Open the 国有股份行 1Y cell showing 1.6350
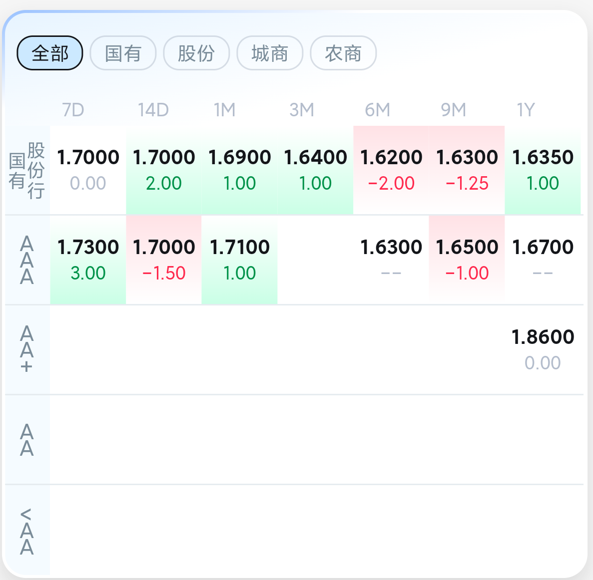593x580 pixels. [x=543, y=170]
